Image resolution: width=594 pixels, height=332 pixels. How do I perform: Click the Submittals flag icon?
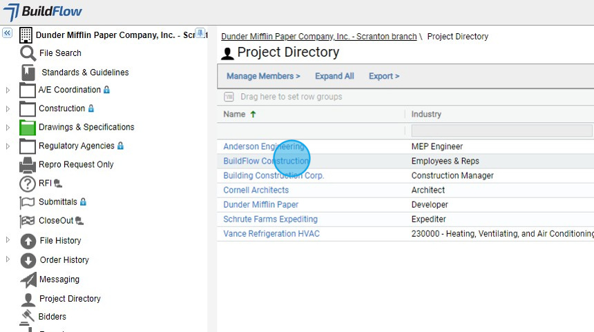point(27,202)
